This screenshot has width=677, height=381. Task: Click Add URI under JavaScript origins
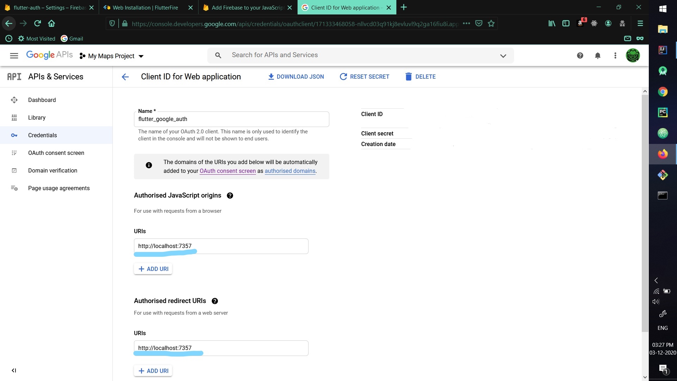(x=153, y=269)
